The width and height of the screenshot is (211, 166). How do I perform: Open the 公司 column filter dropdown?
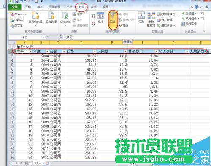pos(64,52)
